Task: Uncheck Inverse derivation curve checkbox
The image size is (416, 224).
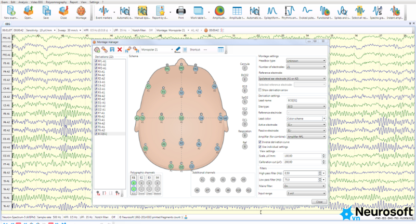Action: 260,142
